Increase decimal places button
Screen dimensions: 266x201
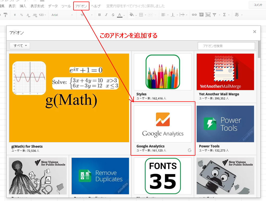(x=35, y=15)
